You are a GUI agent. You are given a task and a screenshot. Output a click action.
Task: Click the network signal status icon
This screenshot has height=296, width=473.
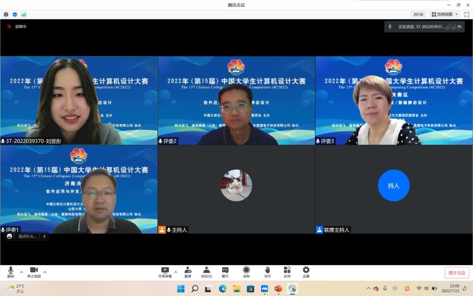pyautogui.click(x=24, y=14)
